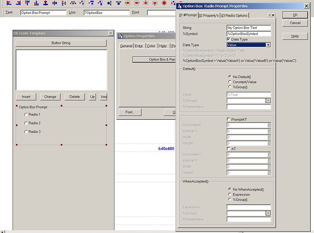Switch to the 02 Property's tab
Image resolution: width=314 pixels, height=233 pixels.
(209, 15)
